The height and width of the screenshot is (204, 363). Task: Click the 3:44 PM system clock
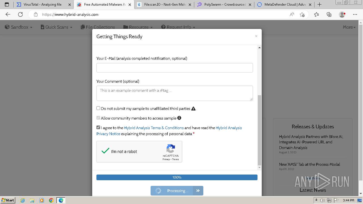tap(348, 200)
